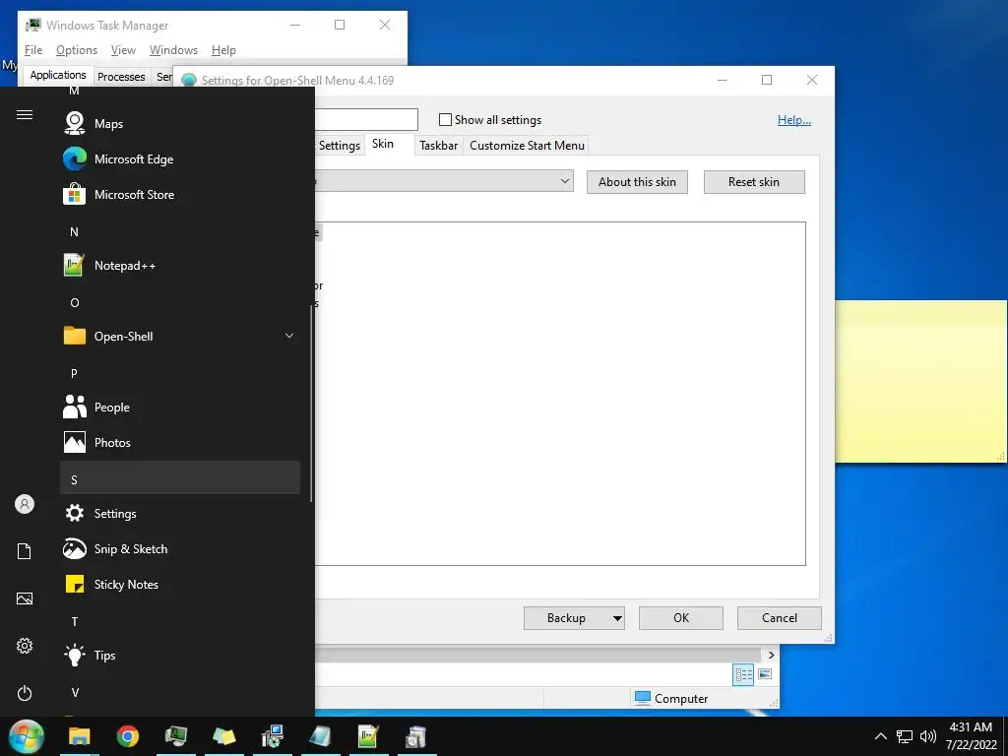Expand the Open-Shell folder chevron
Viewport: 1008px width, 756px height.
[289, 336]
